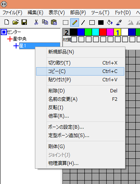Open the 編集(E) menu
The image size is (140, 184).
35,13
